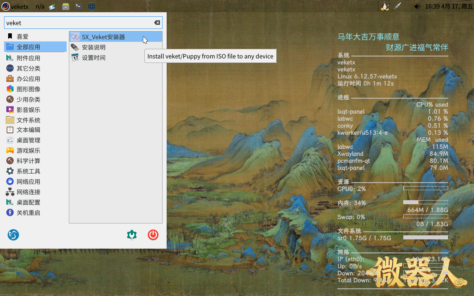Clear the search field text
Screen dimensions: 474x296
(x=157, y=23)
